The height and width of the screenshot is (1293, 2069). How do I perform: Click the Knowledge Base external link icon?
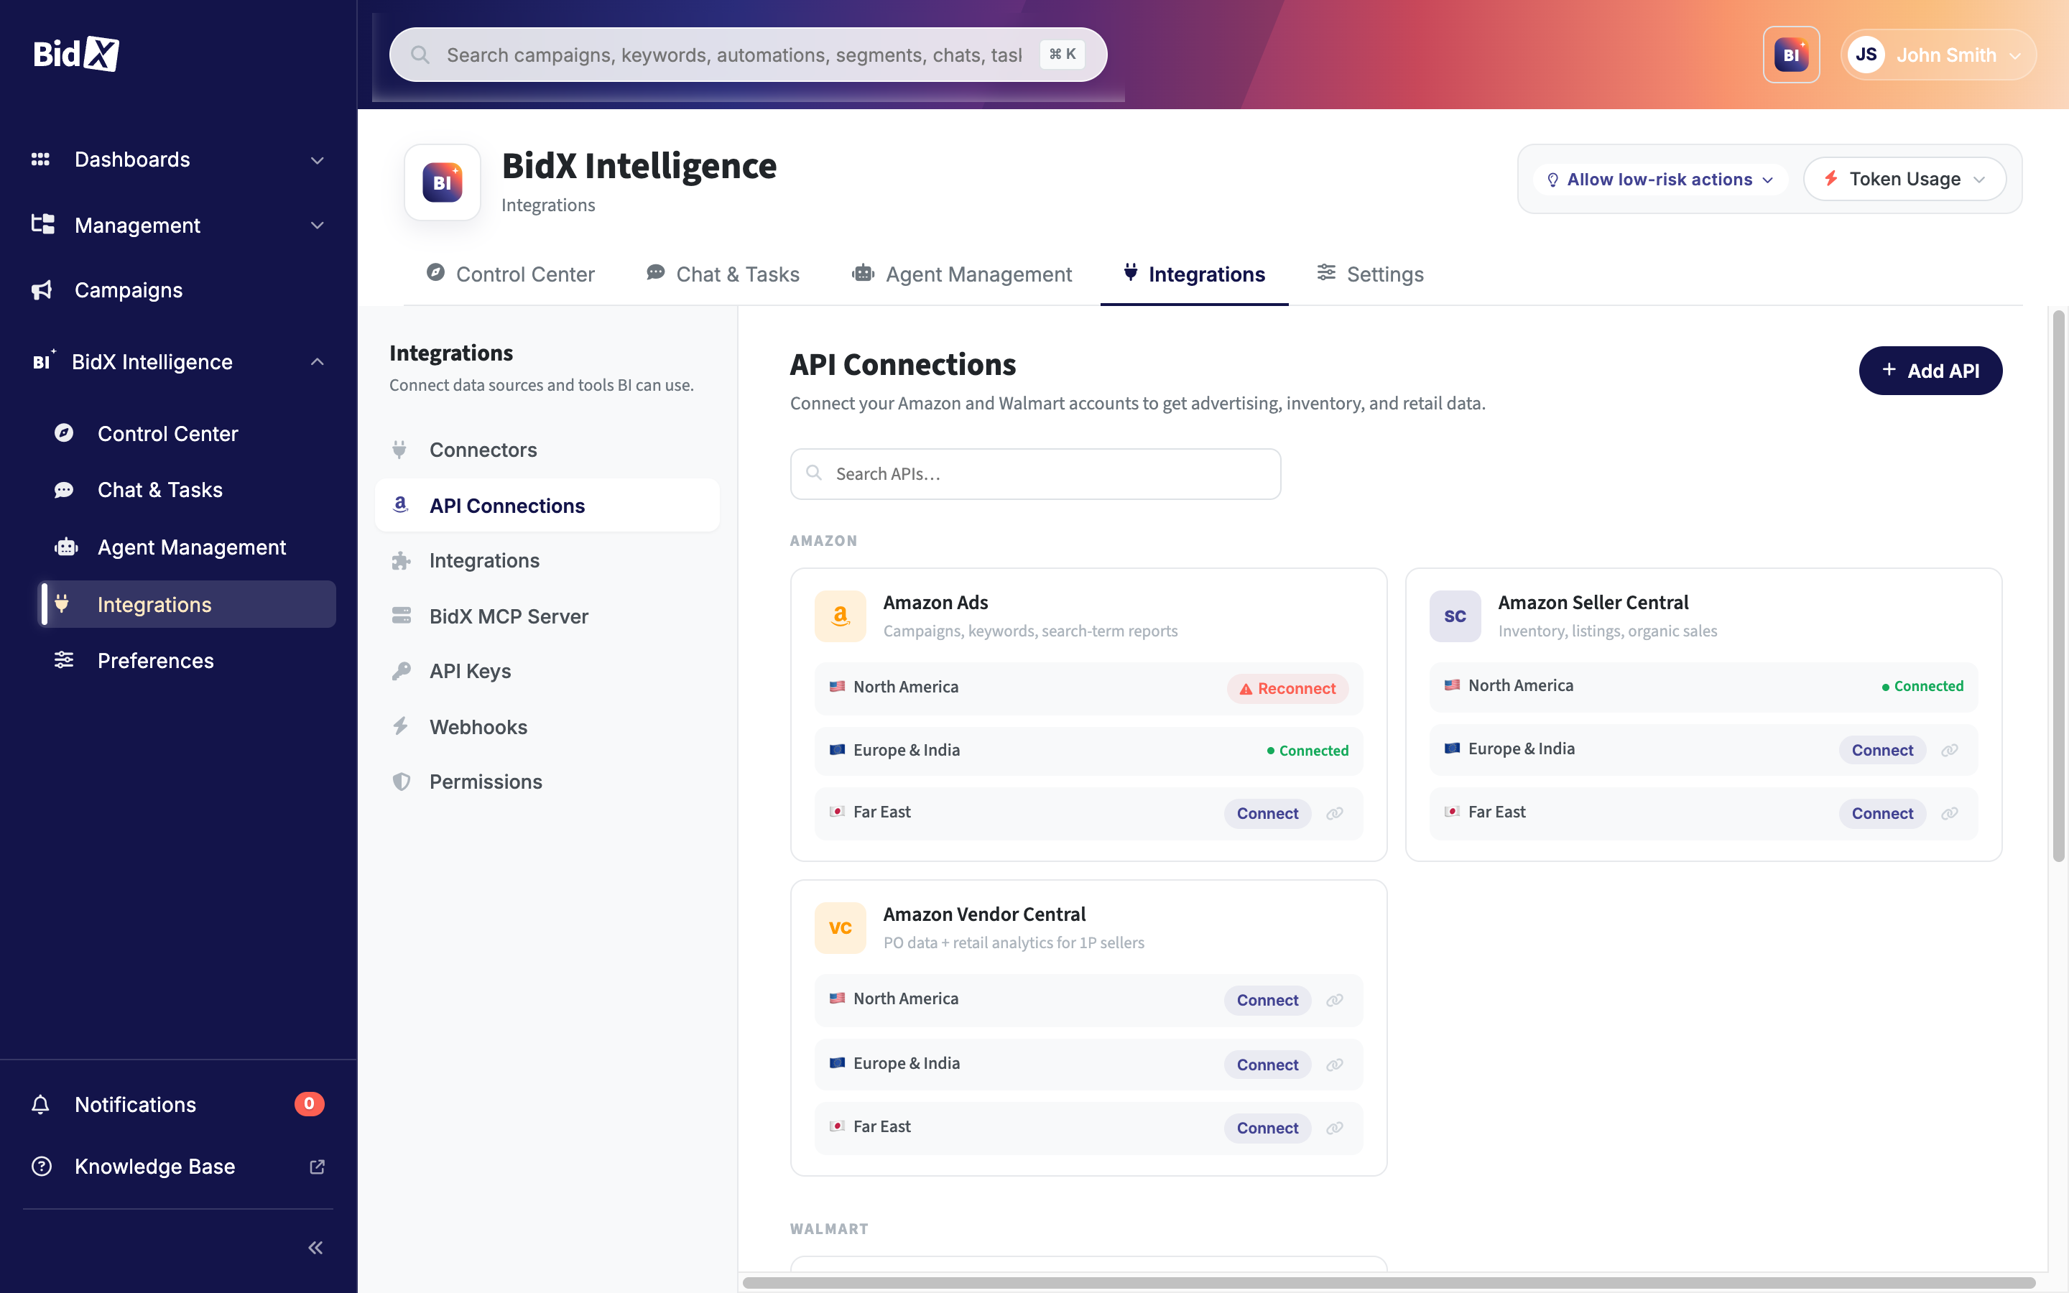316,1167
